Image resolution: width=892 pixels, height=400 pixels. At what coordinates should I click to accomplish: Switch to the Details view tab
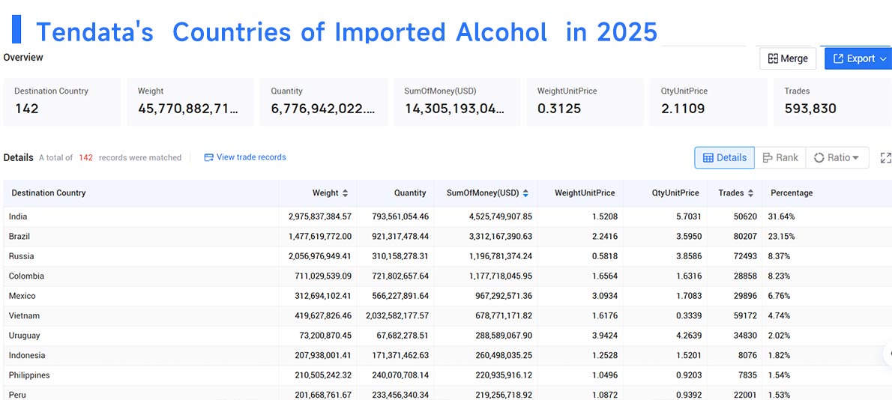point(724,157)
